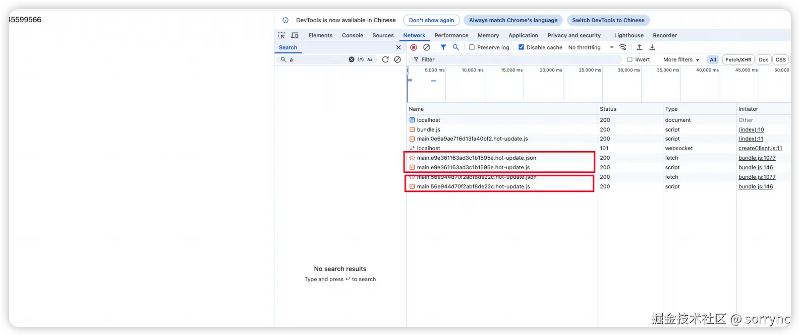Click Always match Chrome's language
The width and height of the screenshot is (800, 336).
[x=513, y=20]
